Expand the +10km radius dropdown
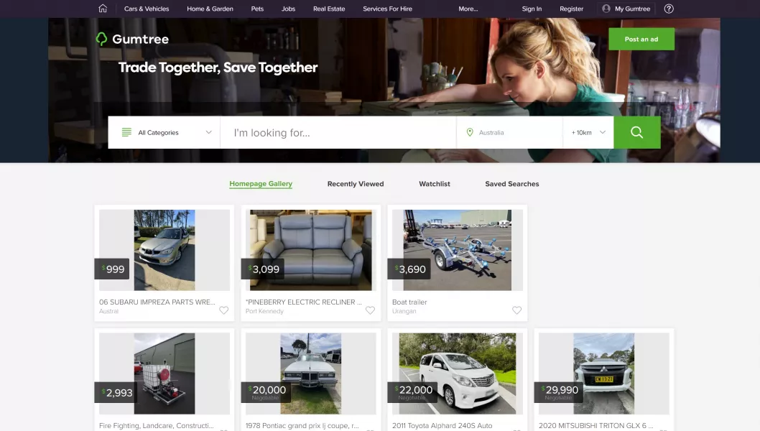The height and width of the screenshot is (431, 760). tap(588, 132)
